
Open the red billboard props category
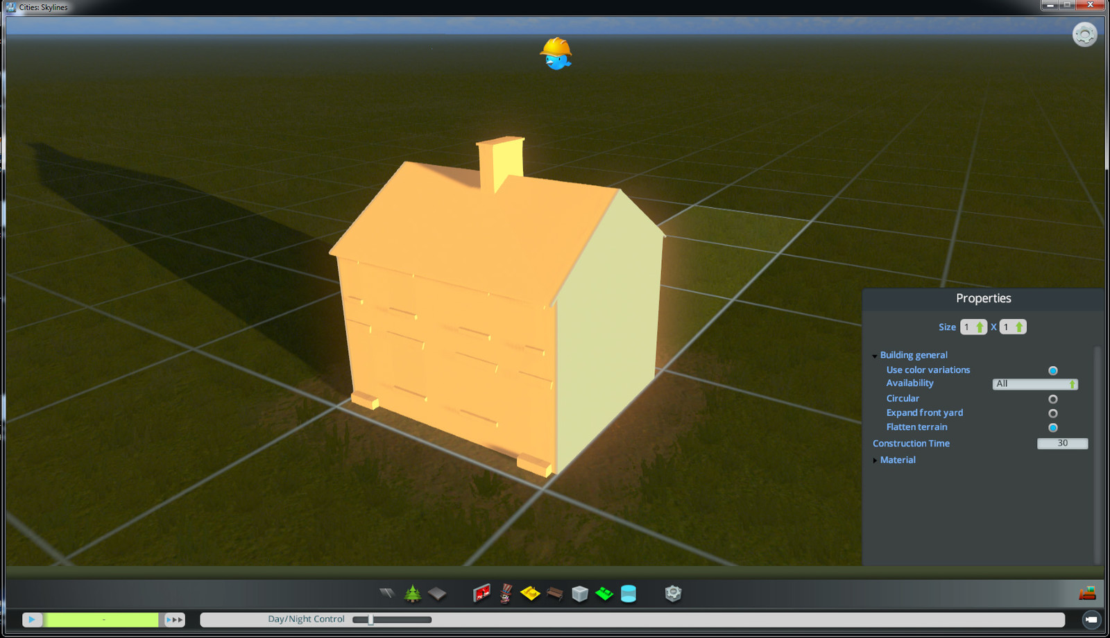[481, 593]
